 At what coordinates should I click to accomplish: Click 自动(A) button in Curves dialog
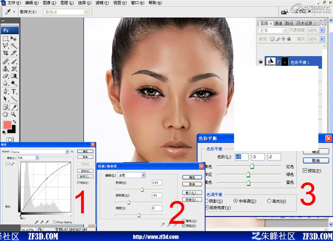(85, 171)
